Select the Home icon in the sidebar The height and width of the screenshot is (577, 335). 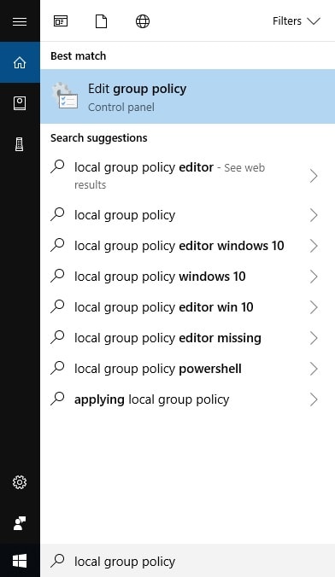(20, 62)
